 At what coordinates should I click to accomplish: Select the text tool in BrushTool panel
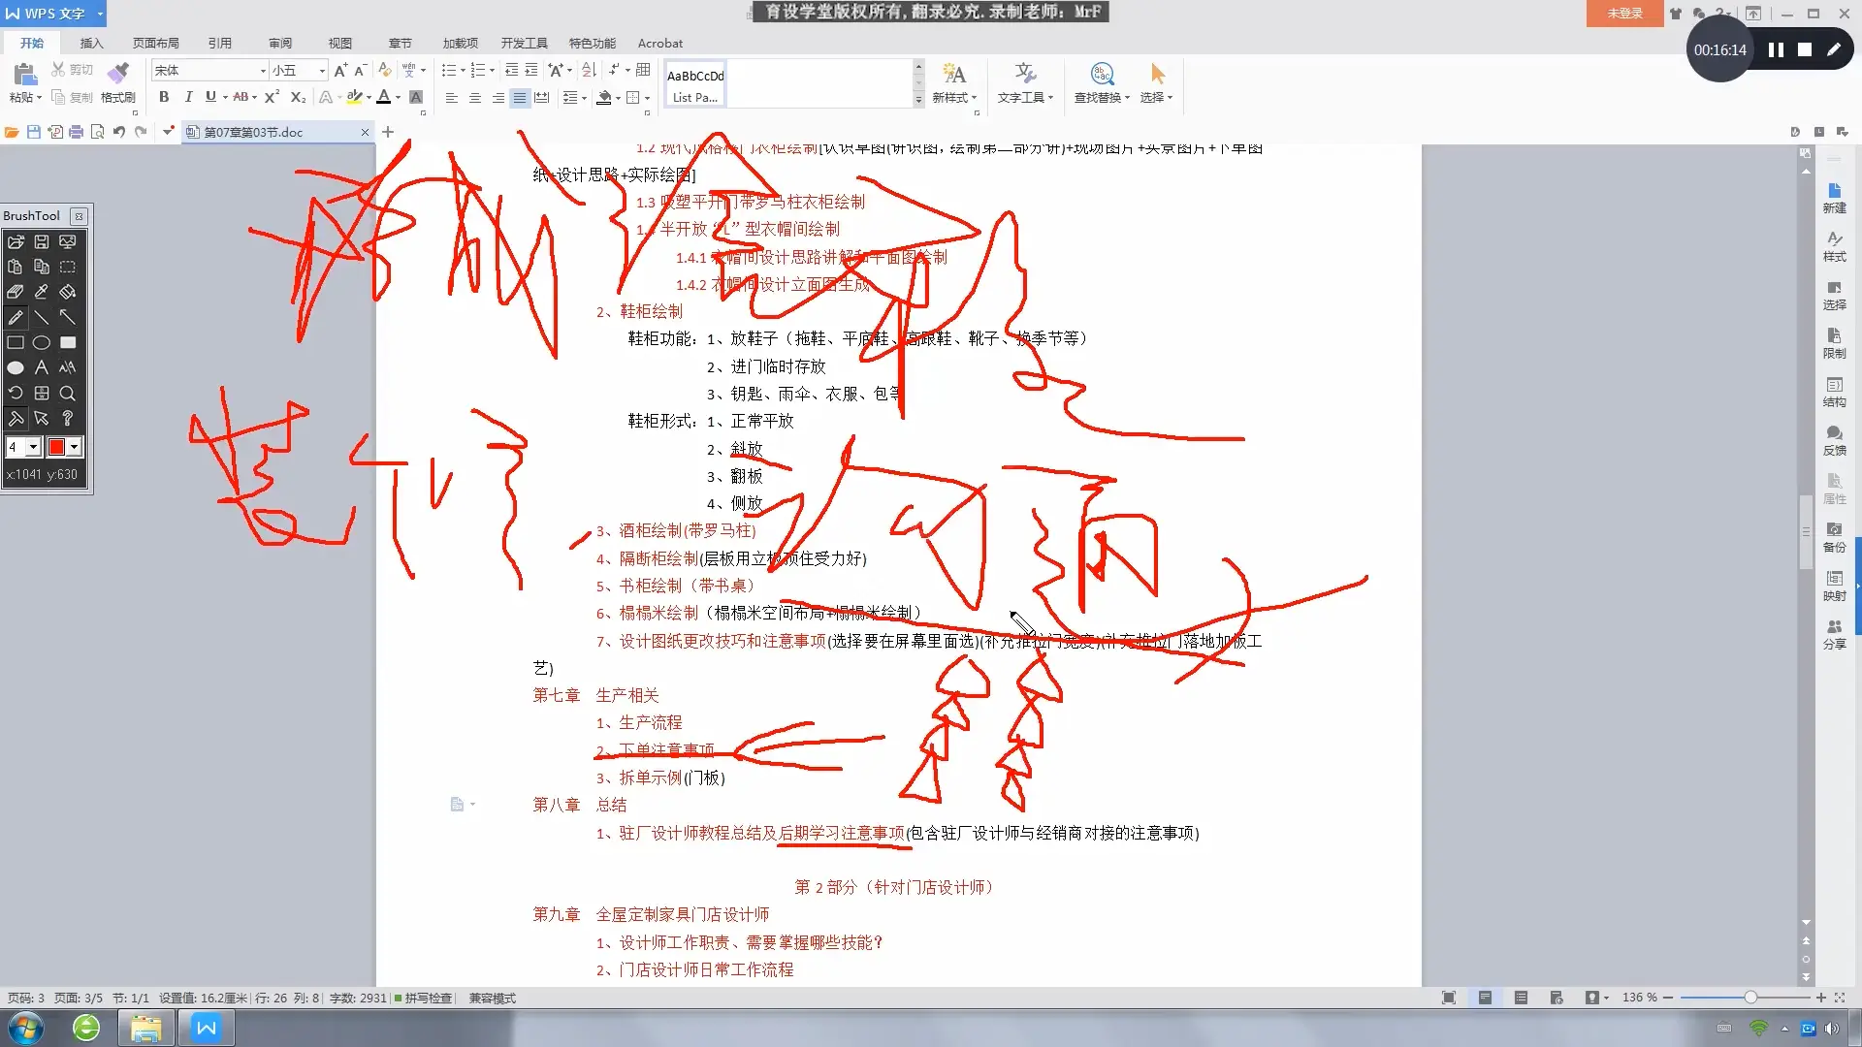[42, 367]
